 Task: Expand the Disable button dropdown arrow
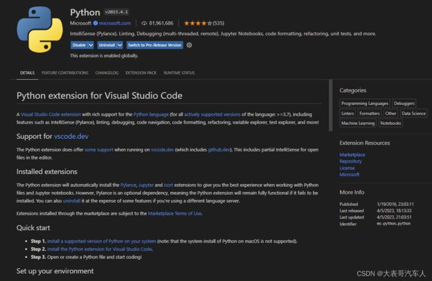tap(91, 45)
